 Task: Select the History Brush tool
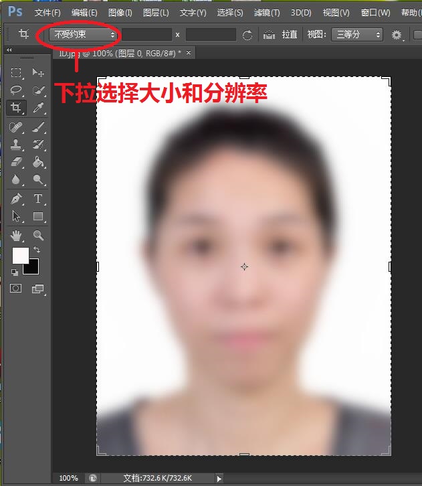tap(38, 145)
